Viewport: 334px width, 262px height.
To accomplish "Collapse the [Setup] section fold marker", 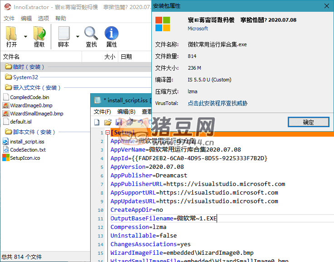I will 107,133.
